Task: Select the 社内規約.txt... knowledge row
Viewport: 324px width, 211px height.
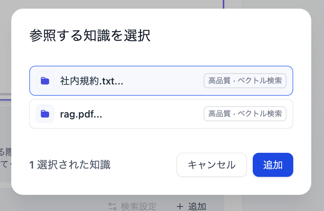Action: click(161, 81)
